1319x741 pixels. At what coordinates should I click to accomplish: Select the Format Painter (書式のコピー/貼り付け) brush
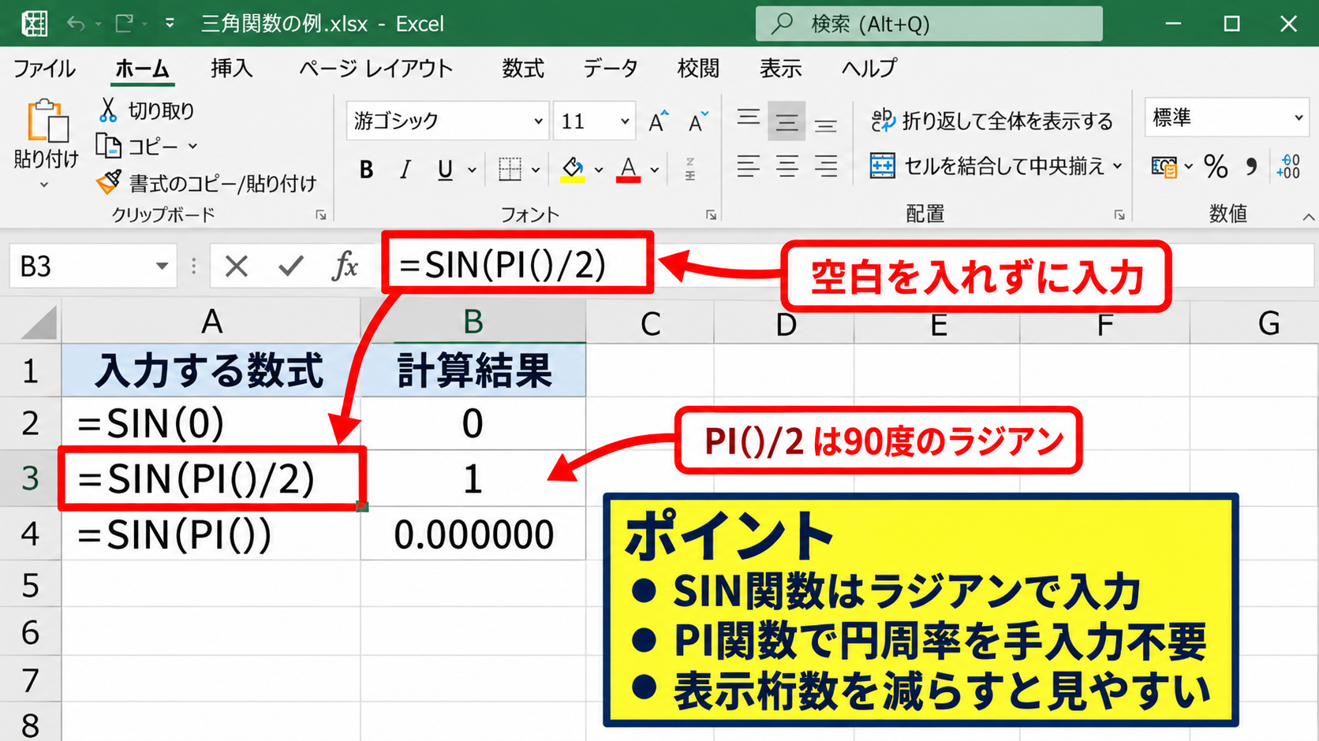(x=109, y=182)
